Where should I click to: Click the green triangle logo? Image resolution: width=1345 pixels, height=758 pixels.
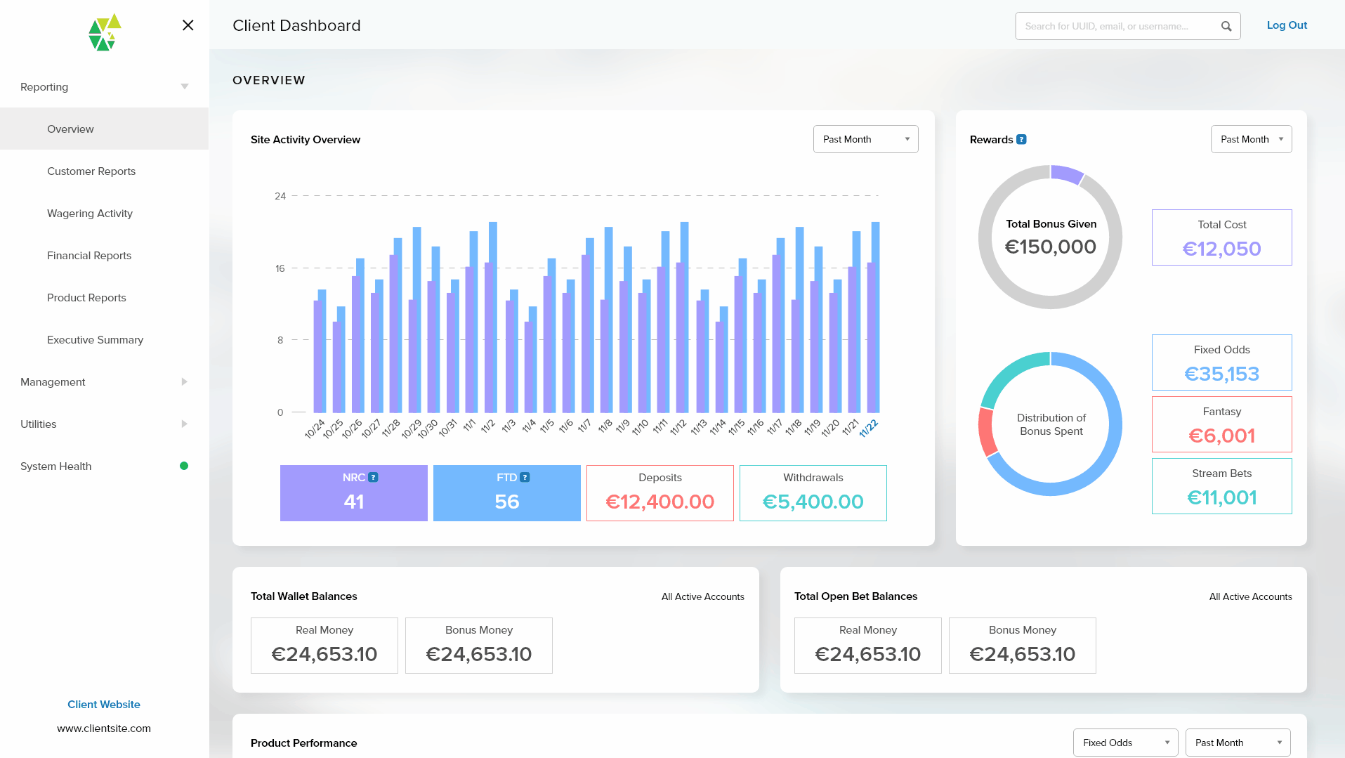coord(105,32)
